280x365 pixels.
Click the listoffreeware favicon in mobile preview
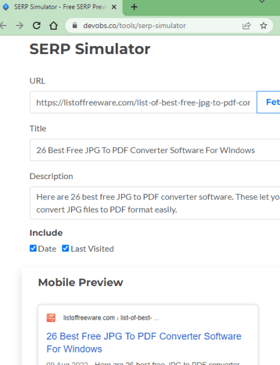click(x=51, y=318)
